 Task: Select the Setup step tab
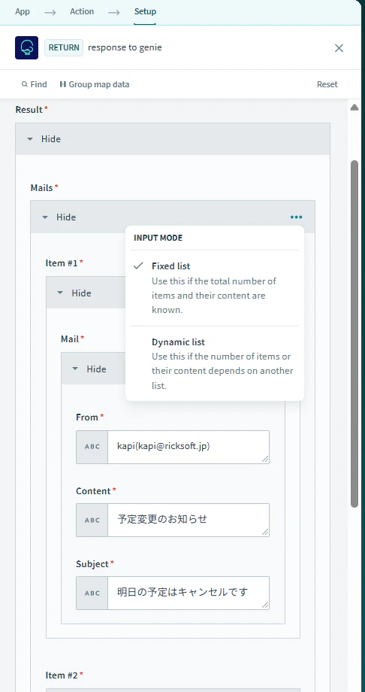145,11
